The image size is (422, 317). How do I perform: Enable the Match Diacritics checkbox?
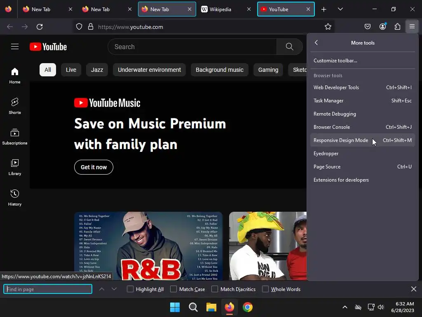pos(215,289)
